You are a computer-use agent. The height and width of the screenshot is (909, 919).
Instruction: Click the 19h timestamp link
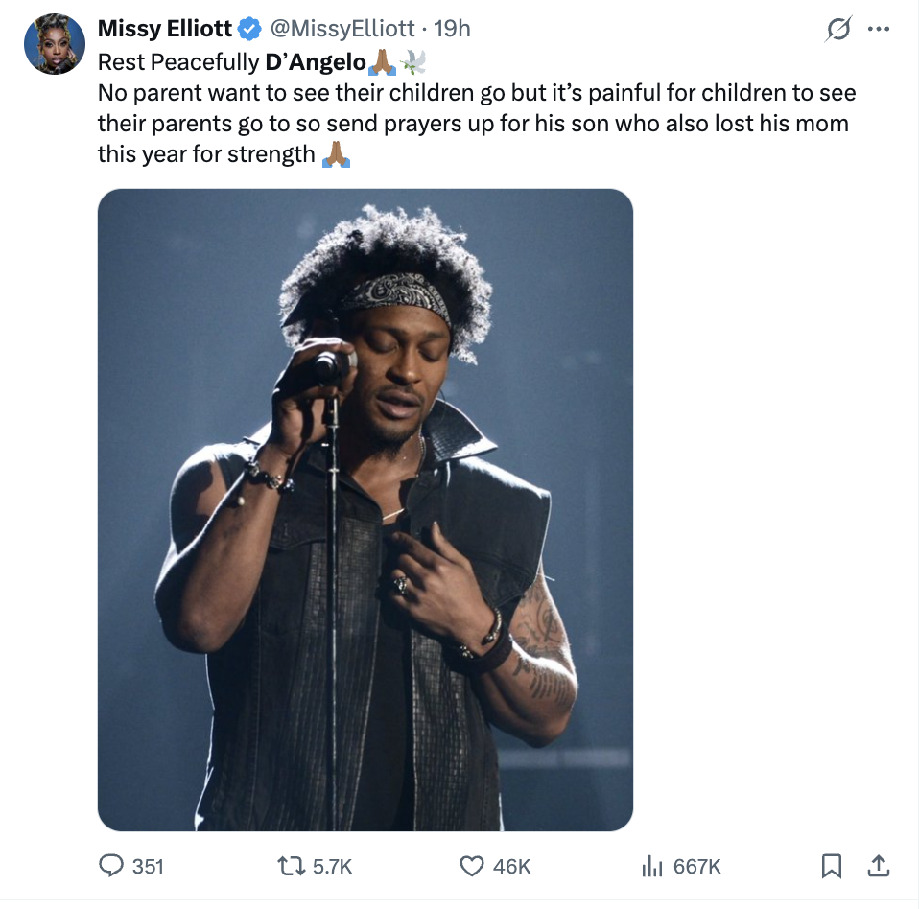coord(453,29)
